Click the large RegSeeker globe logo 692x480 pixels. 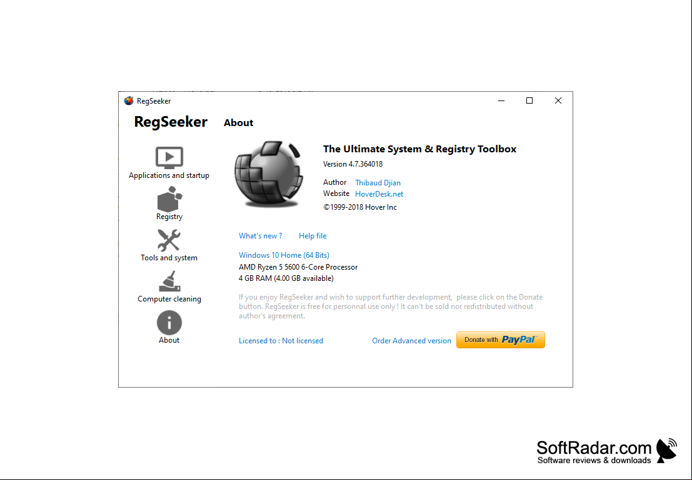[x=269, y=175]
